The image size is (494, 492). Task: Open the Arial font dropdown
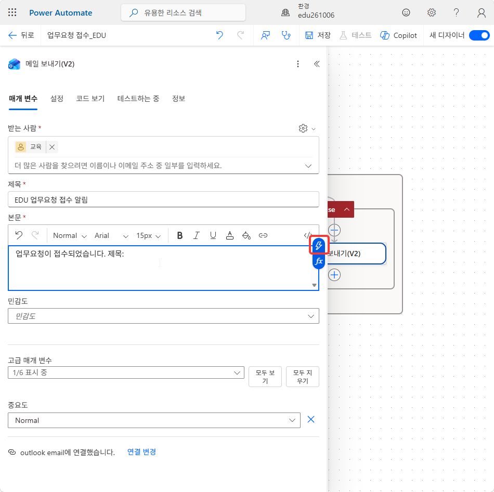111,235
